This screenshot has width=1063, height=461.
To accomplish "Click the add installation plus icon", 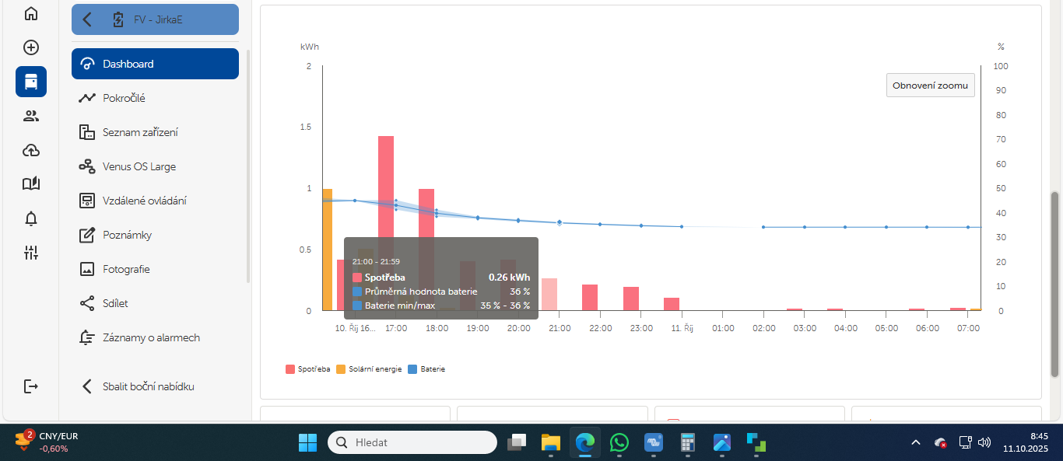I will 30,47.
